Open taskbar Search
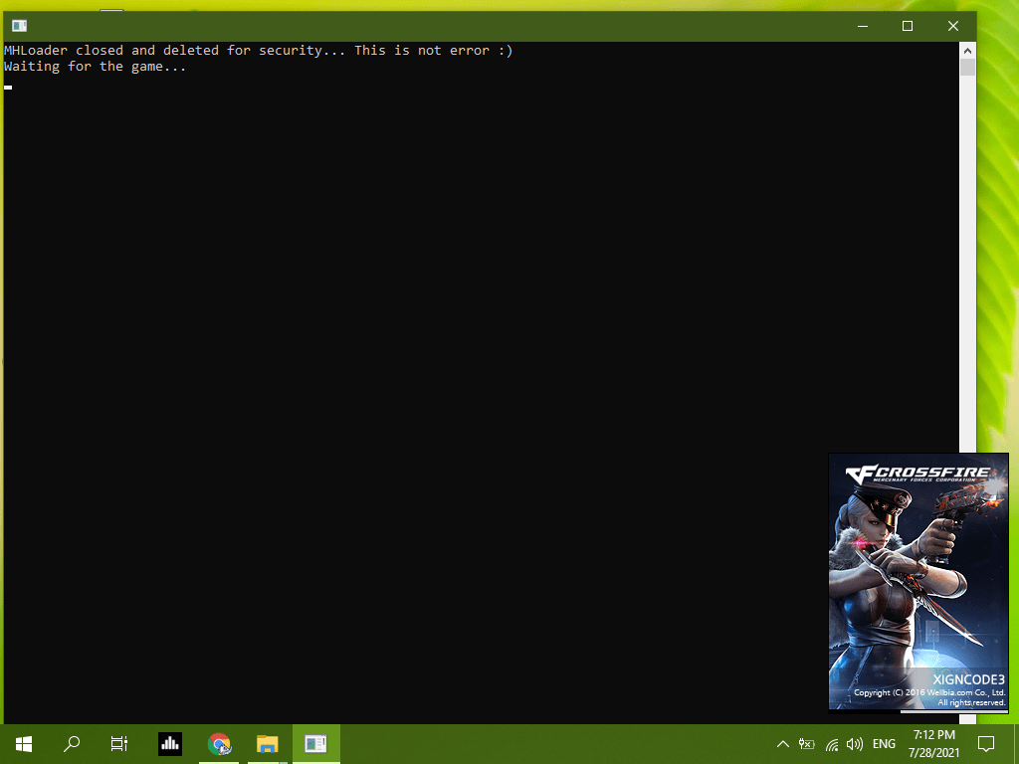Screen dimensions: 1019x764 point(72,744)
